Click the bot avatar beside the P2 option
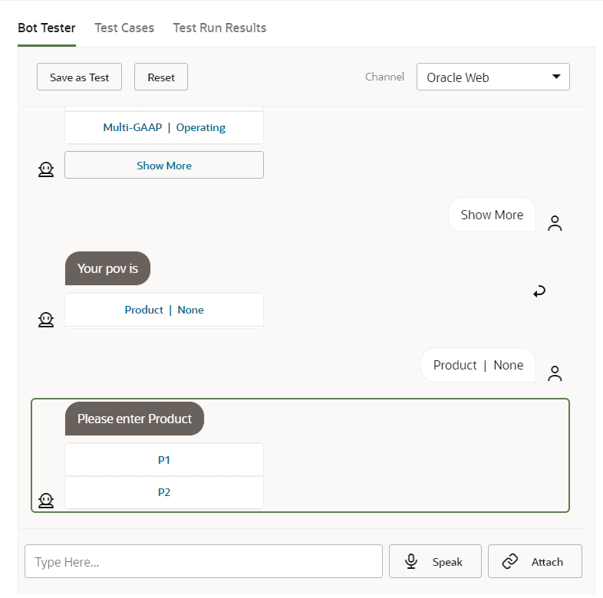603x598 pixels. coord(46,501)
